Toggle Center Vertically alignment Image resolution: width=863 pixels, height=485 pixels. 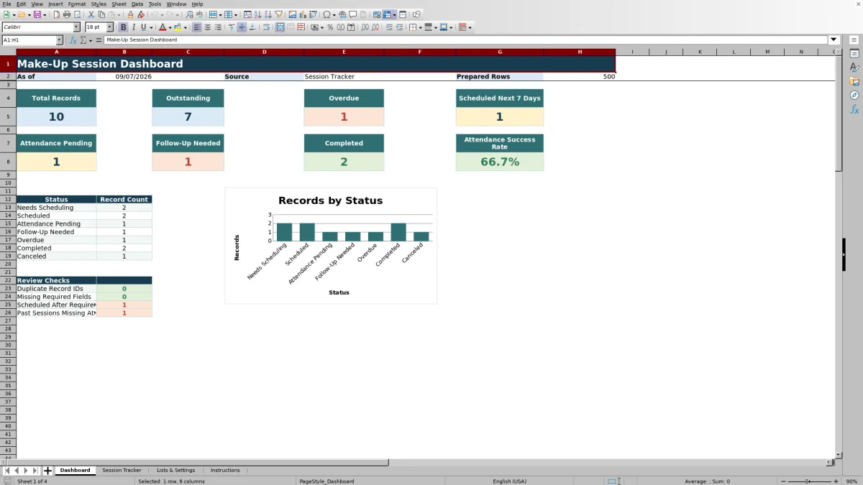(x=242, y=27)
